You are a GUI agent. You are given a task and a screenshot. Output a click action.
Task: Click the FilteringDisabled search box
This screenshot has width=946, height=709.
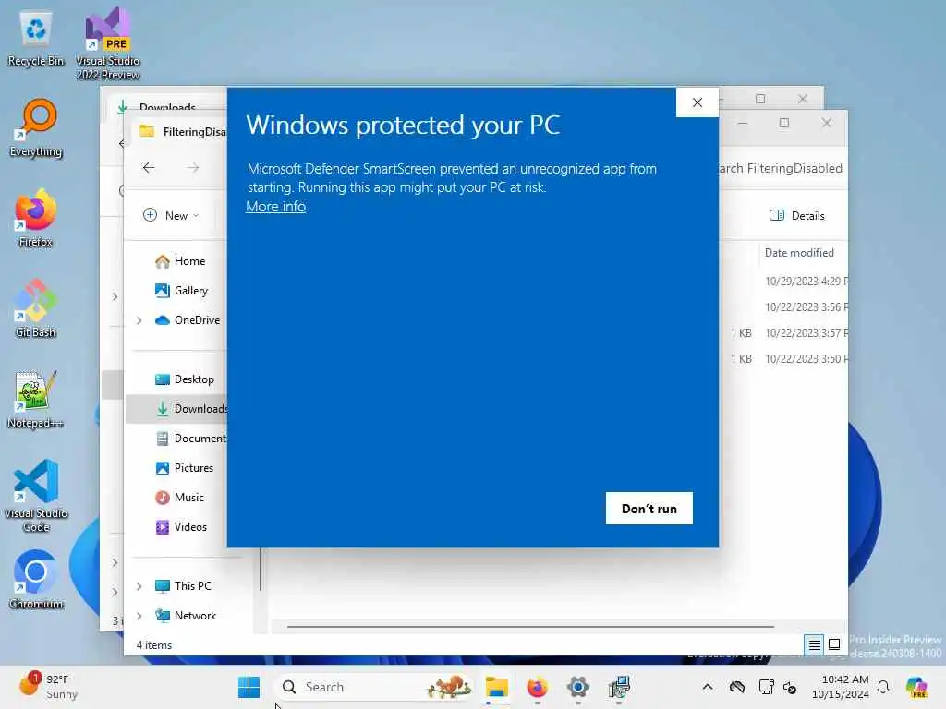click(782, 168)
